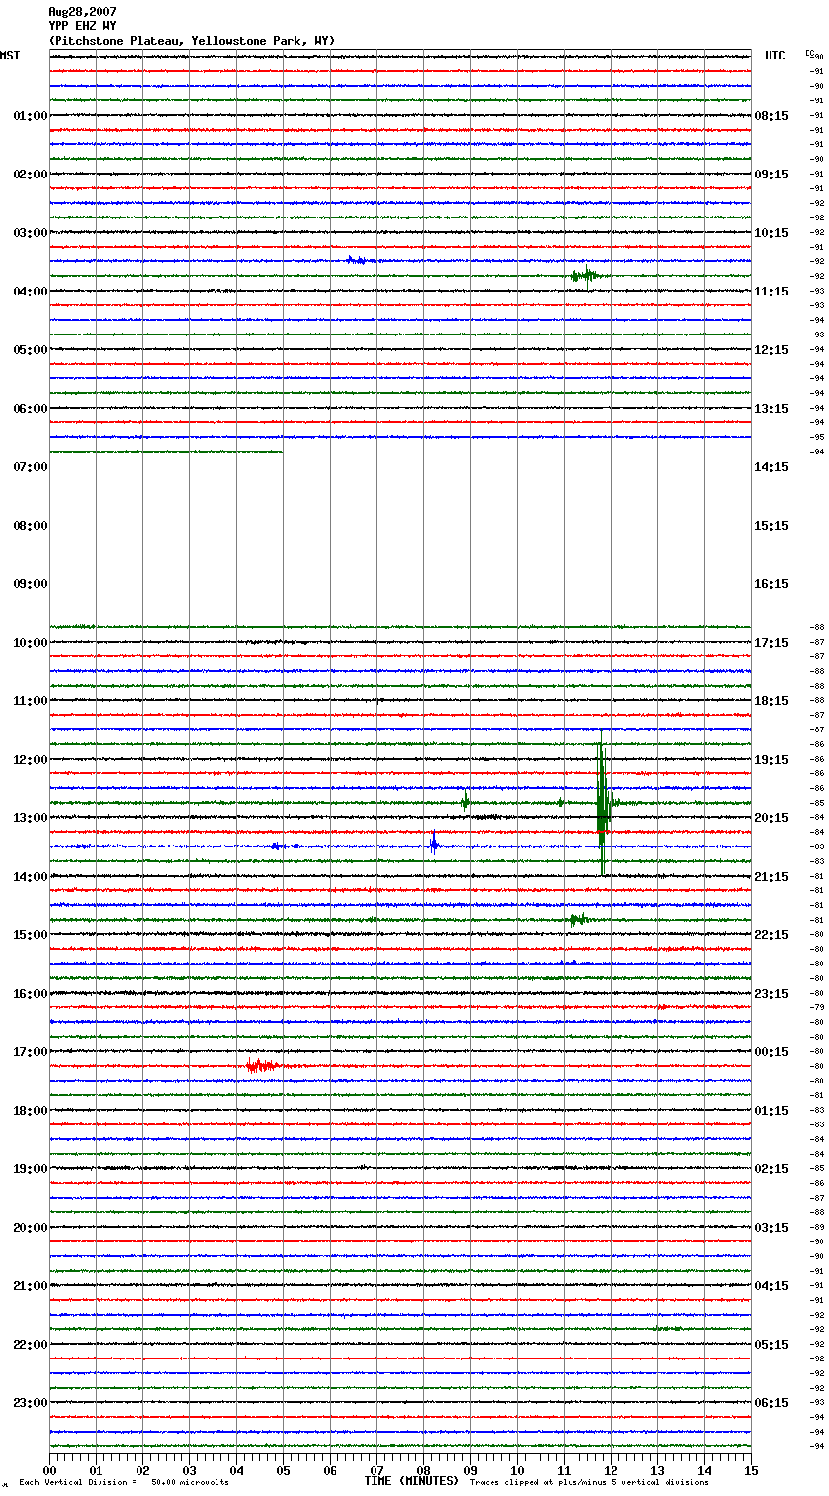Select the 05:00 MST time label
Screen dimensions: 829x1496
[30, 350]
